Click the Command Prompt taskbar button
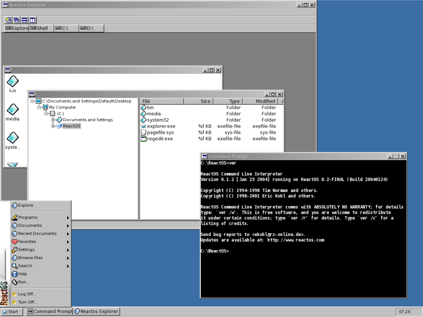This screenshot has width=423, height=317. (49, 311)
